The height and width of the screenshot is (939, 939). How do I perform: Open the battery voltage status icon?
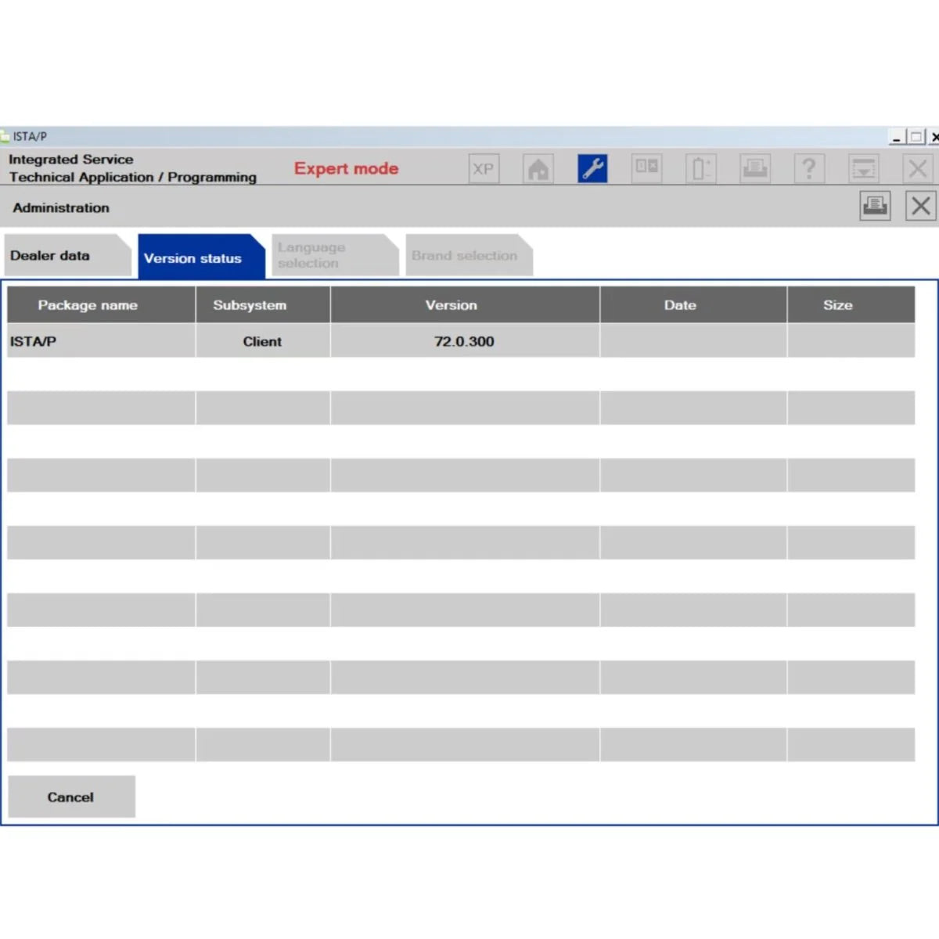pos(701,168)
